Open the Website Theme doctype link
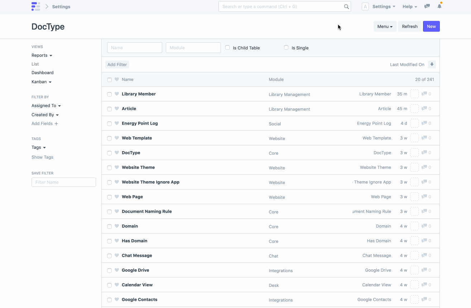The width and height of the screenshot is (471, 308). (x=138, y=167)
